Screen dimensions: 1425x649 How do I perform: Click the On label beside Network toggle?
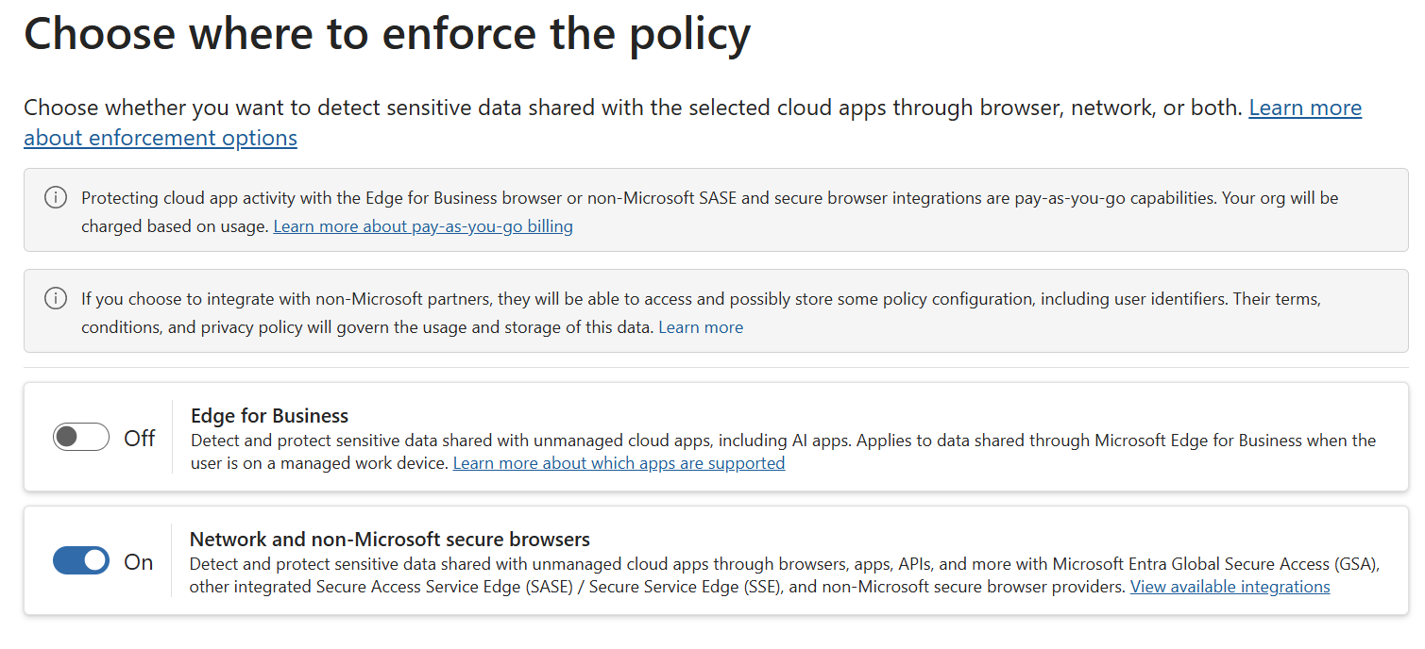139,561
